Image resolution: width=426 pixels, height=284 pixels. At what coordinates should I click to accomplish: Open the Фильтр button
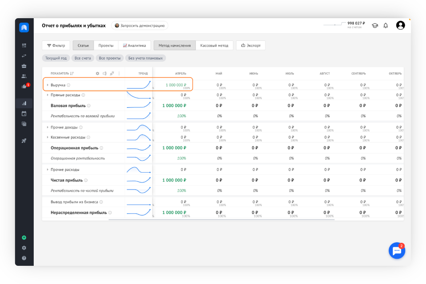pyautogui.click(x=56, y=45)
